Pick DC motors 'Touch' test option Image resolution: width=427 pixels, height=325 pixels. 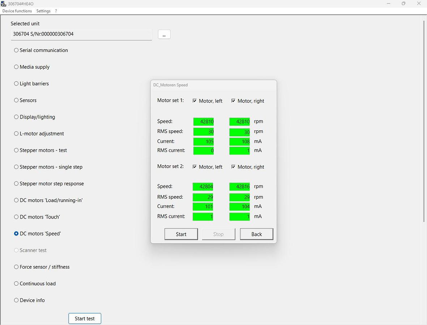tap(16, 217)
